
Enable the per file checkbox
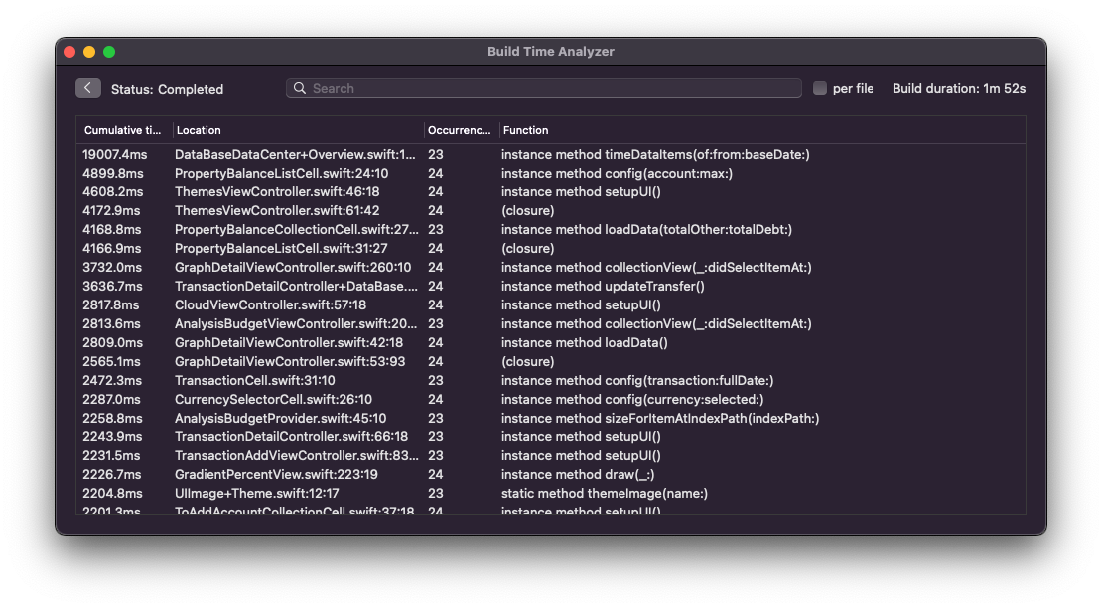[x=819, y=88]
